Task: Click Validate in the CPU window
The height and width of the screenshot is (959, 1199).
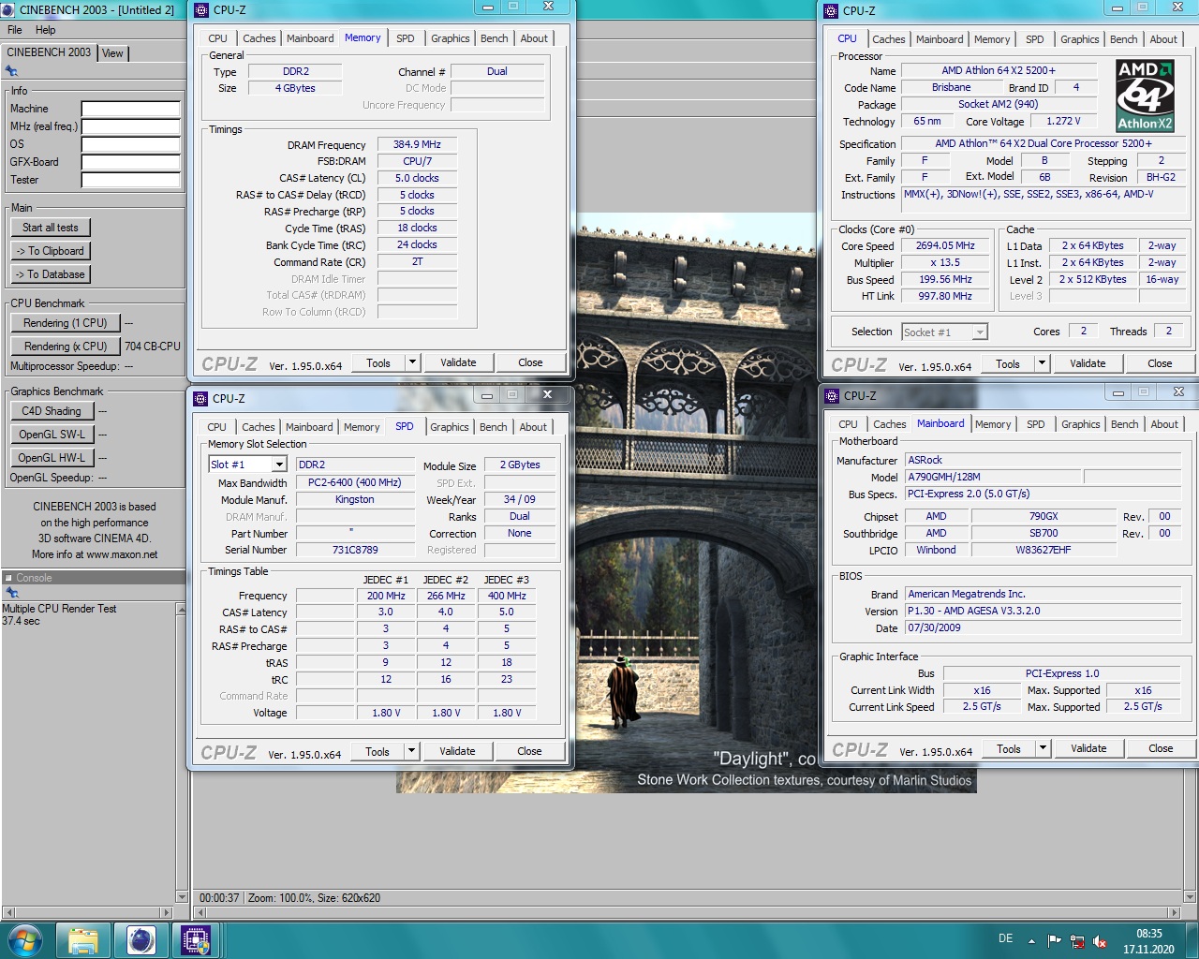Action: pyautogui.click(x=1088, y=363)
